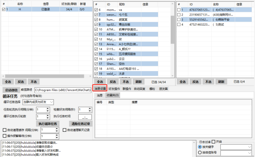Select the 收藏夹(0) sub-tab
Screen dimensions: 255x157
[113, 95]
